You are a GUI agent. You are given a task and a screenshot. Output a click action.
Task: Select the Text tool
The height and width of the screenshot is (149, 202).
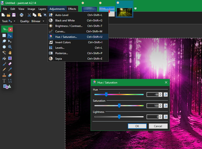point(4,81)
